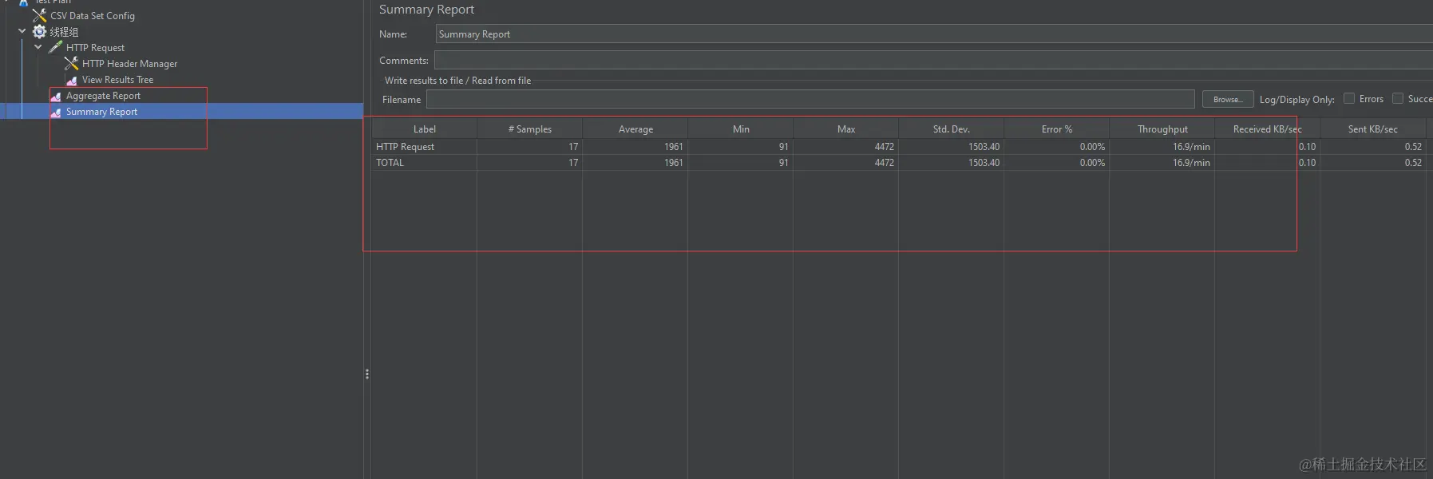This screenshot has width=1433, height=479.
Task: Click the Aggregate Report listener icon
Action: pyautogui.click(x=55, y=96)
